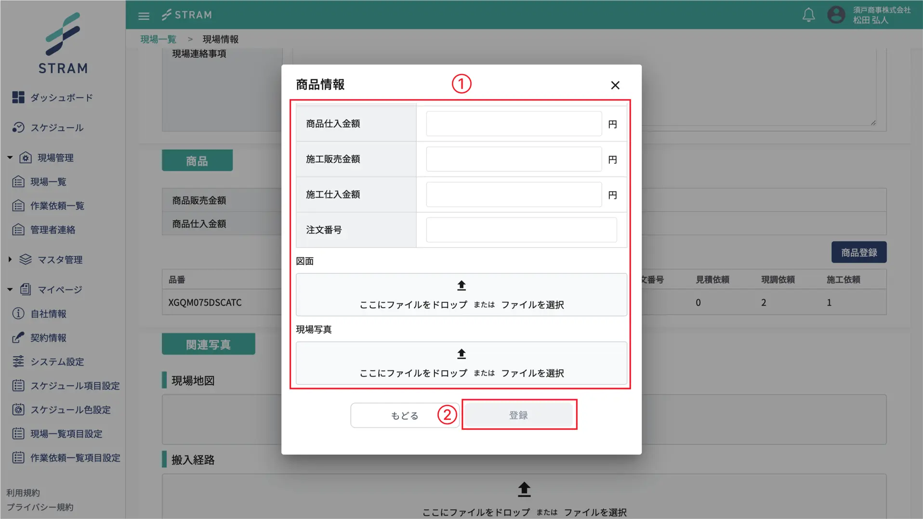This screenshot has width=923, height=519.
Task: Select the ダッシュボード sidebar icon
Action: [18, 97]
